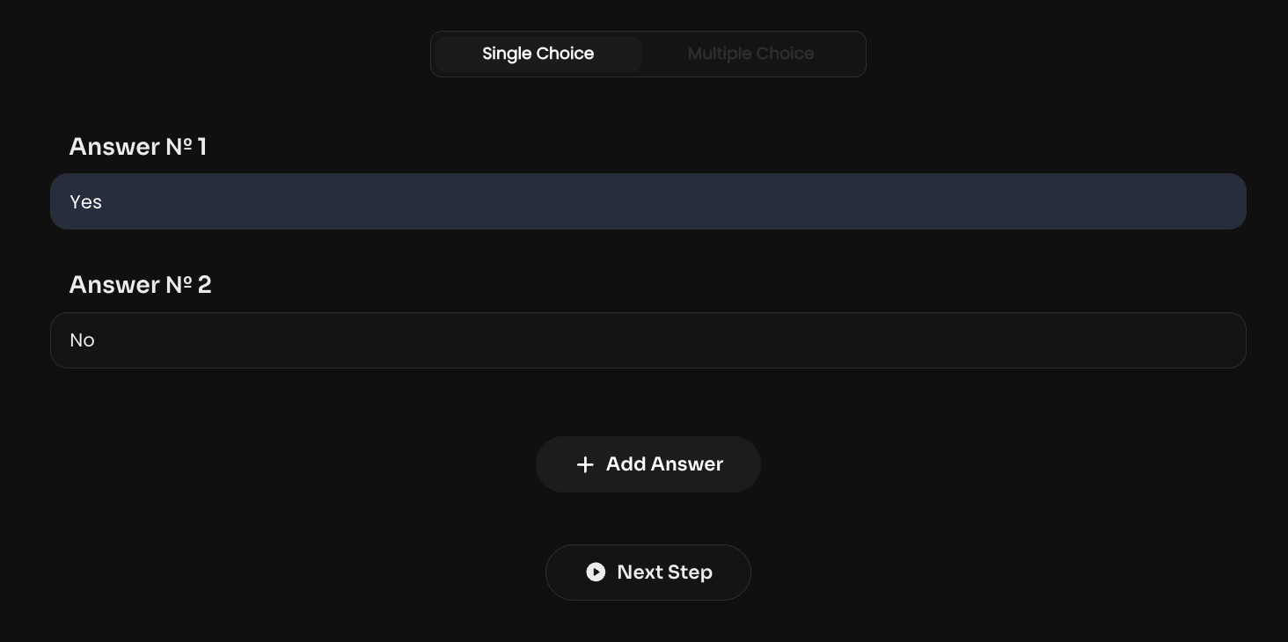The image size is (1288, 642).
Task: Click the "Next Step" text label
Action: click(x=664, y=573)
